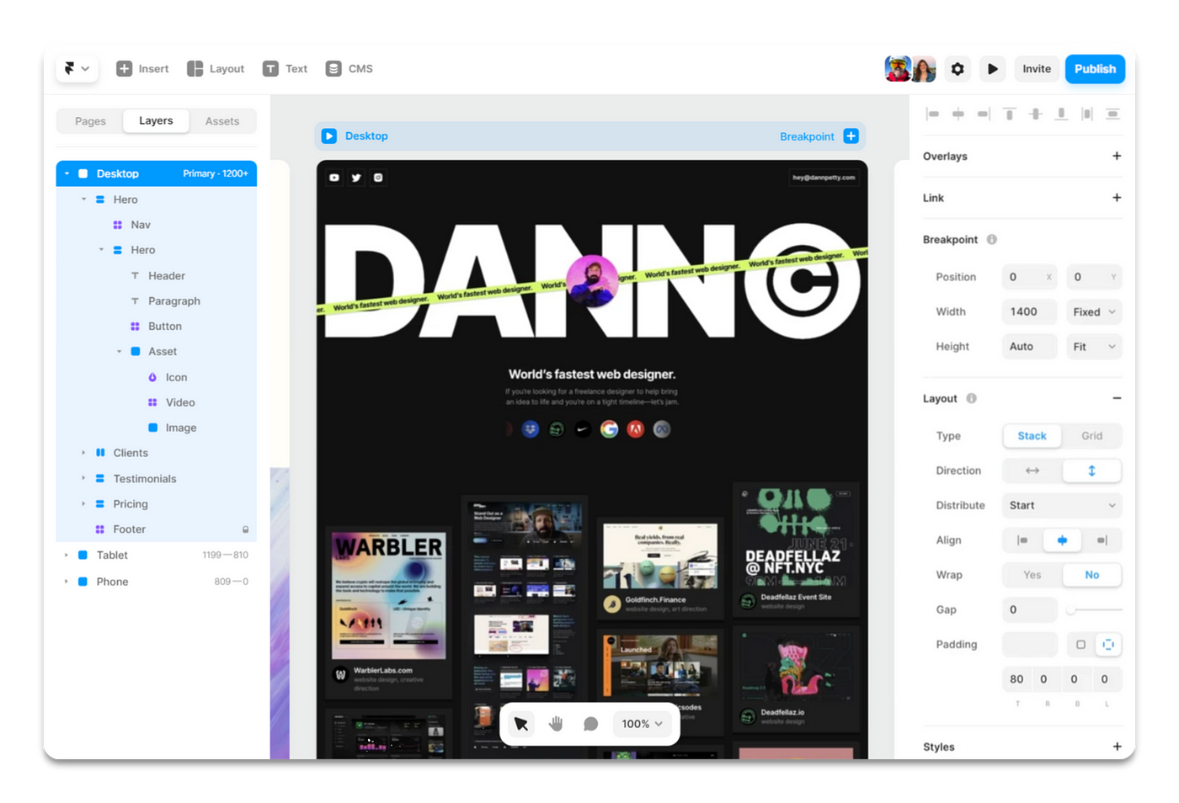Select the Icon layer
Viewport: 1179px width, 803px height.
coord(157,377)
